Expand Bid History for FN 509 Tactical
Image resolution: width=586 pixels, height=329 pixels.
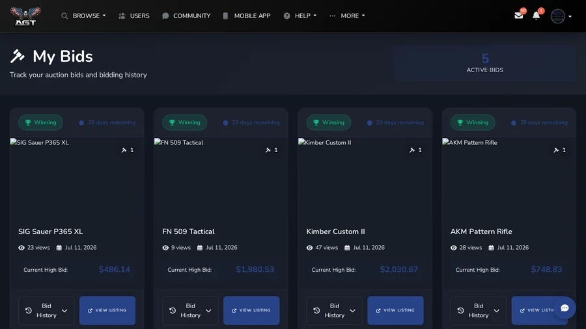[190, 310]
